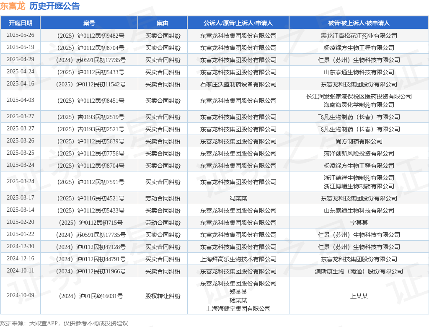Select the date 2025-02-20
Screen dimensions: 429x327
click(x=21, y=222)
